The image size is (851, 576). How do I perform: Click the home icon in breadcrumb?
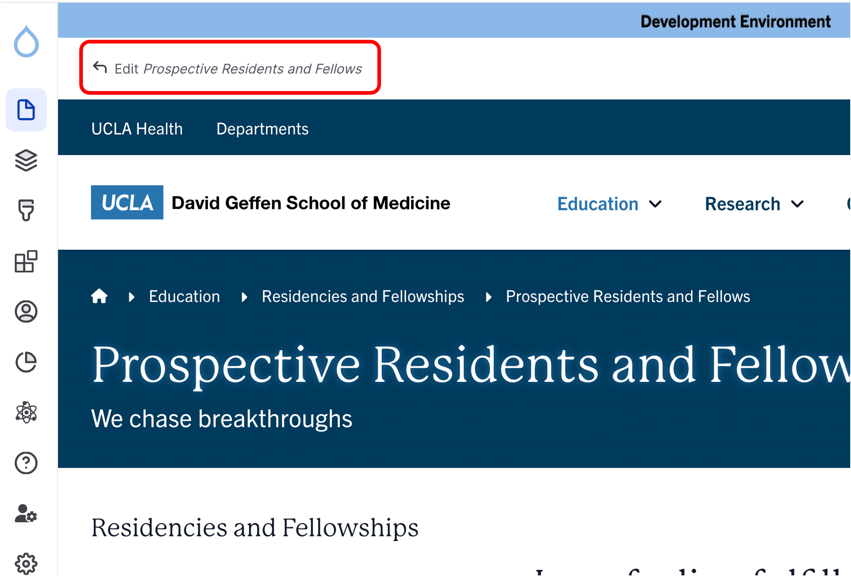pos(99,296)
